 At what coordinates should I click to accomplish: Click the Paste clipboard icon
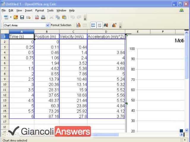coord(64,17)
